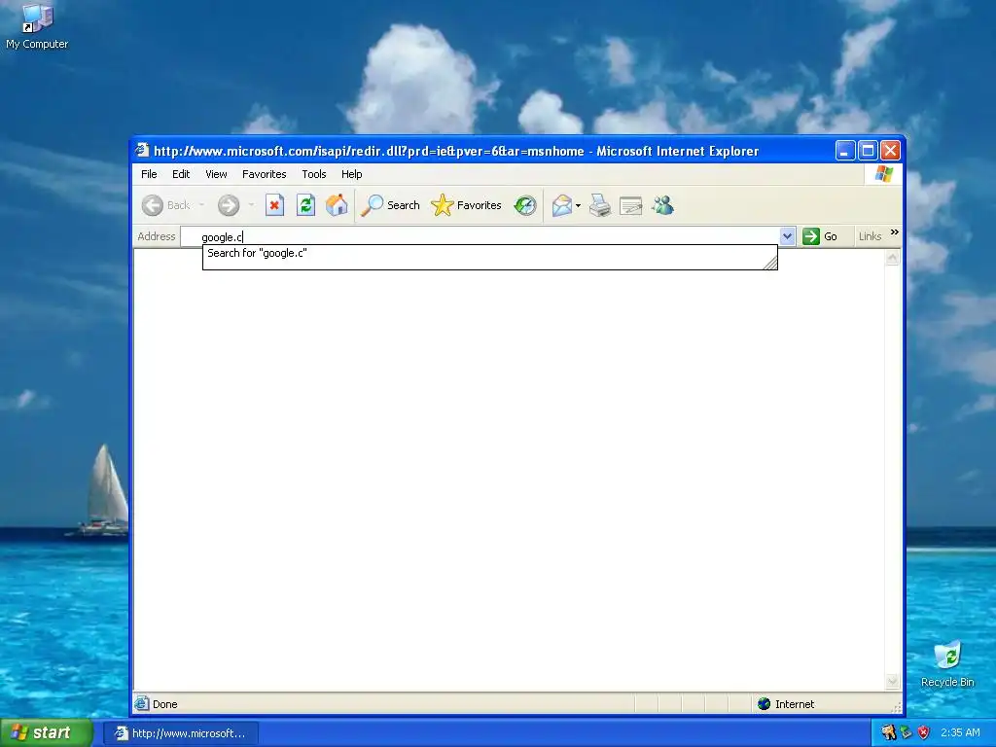Select the 'Search for "google.c"' suggestion

(x=490, y=253)
